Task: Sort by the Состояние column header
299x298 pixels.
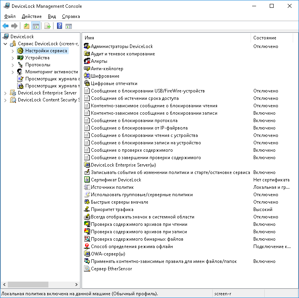Action: point(272,38)
